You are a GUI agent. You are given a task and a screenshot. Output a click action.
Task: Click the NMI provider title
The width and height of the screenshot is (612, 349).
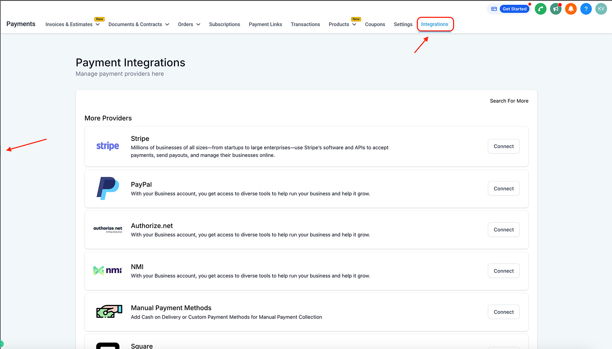[137, 266]
